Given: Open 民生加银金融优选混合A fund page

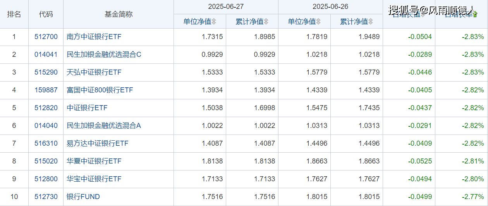Looking at the screenshot, I should coord(104,126).
